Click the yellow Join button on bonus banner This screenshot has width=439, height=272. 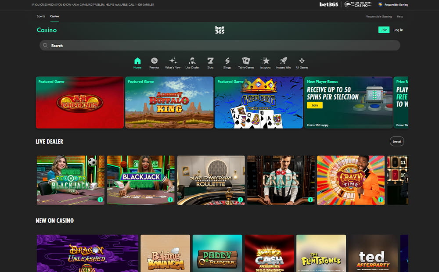tap(315, 105)
